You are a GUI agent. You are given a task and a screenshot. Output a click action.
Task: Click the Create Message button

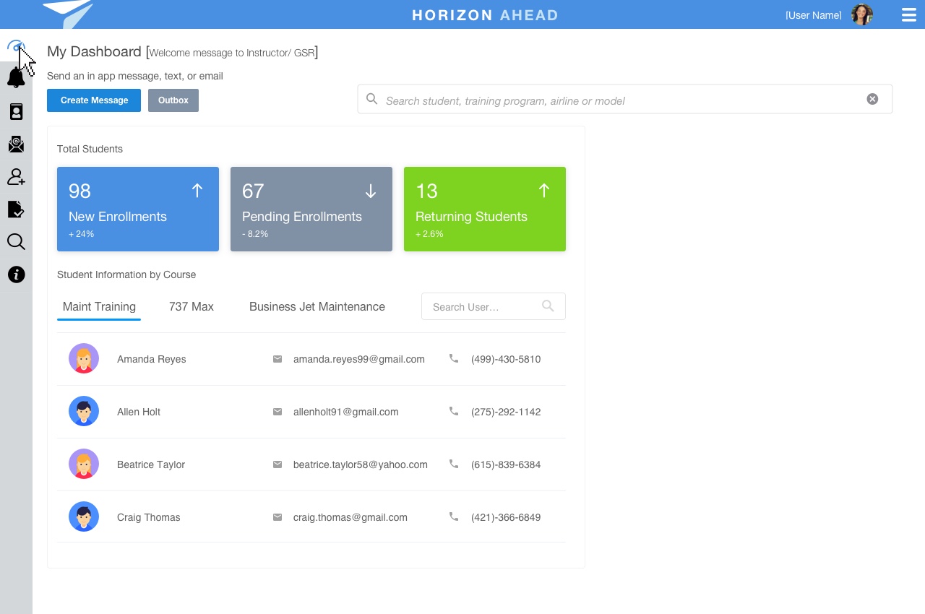click(x=94, y=100)
